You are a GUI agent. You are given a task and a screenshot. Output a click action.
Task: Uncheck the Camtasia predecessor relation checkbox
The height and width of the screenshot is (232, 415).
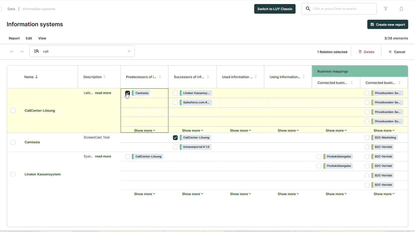(x=127, y=93)
